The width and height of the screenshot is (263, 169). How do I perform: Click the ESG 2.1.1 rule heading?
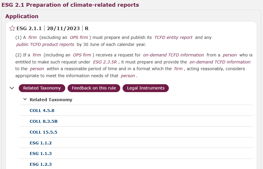pos(29,28)
